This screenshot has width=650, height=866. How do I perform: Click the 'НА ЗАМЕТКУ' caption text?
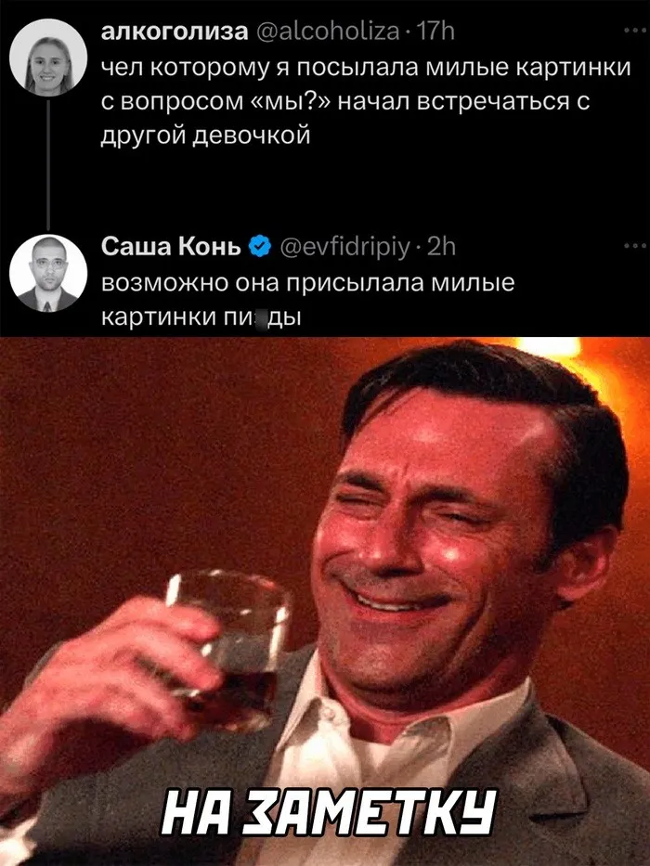(x=329, y=811)
